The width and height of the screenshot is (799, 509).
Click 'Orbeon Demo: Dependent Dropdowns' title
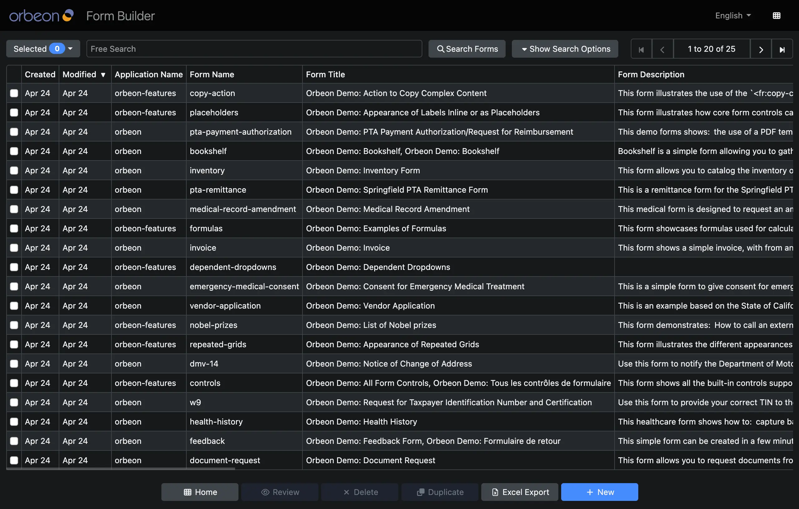point(378,267)
